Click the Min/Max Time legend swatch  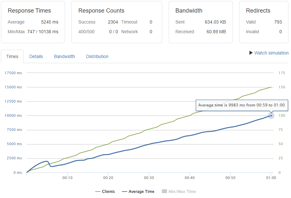point(164,191)
